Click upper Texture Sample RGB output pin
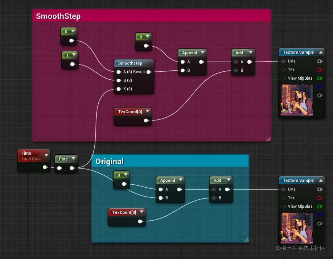 (x=320, y=61)
